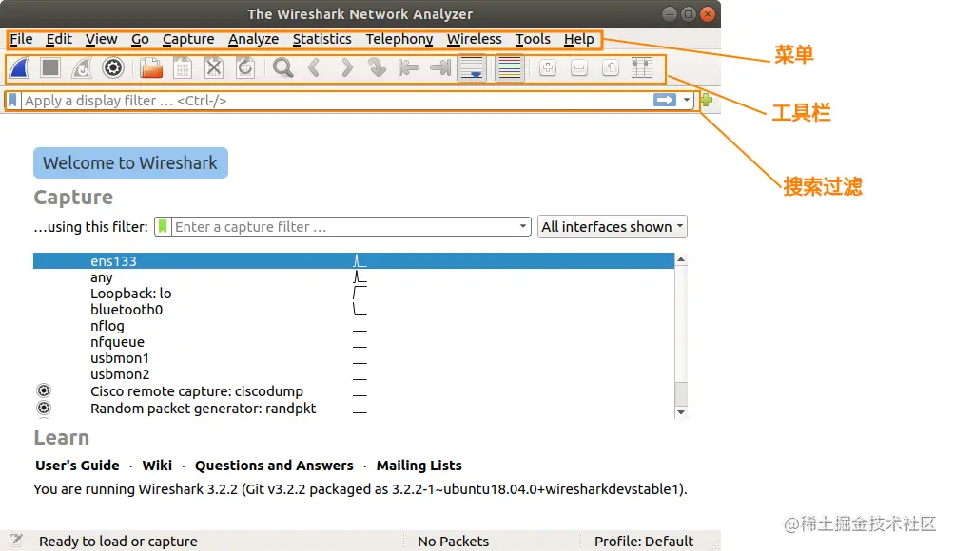Click Profile: Default in status bar

(644, 541)
